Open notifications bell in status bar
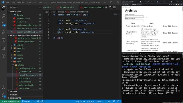The height and width of the screenshot is (103, 183). click(118, 101)
